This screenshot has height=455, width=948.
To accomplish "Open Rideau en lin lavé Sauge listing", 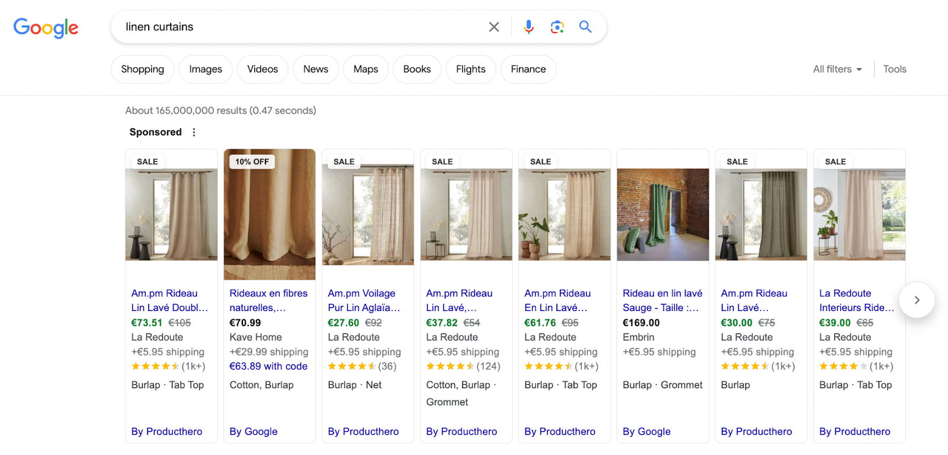I will tap(662, 300).
